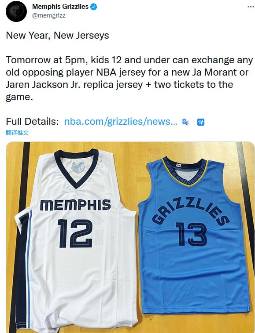Screen dimensions: 255x333
Task: Open the three-dot more options menu
Action: (251, 7)
